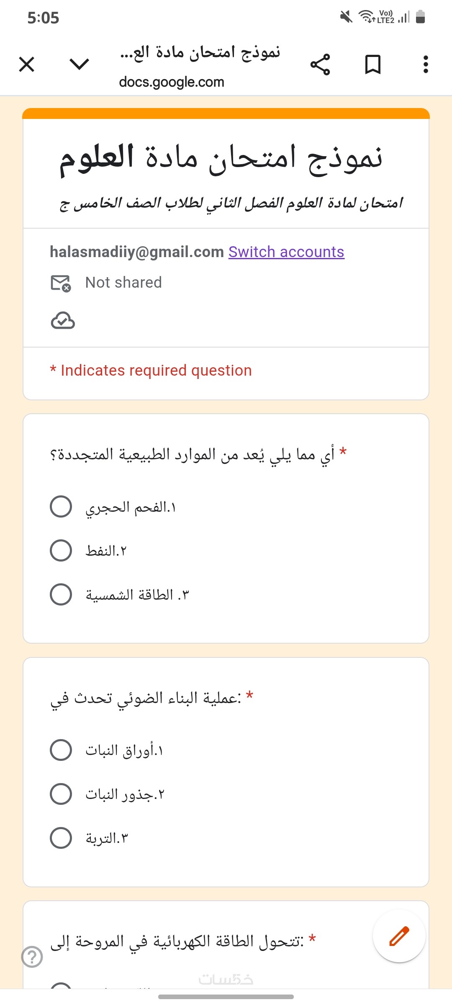Choose the الطاقة الشمسية radio option
The image size is (452, 1005).
click(61, 595)
